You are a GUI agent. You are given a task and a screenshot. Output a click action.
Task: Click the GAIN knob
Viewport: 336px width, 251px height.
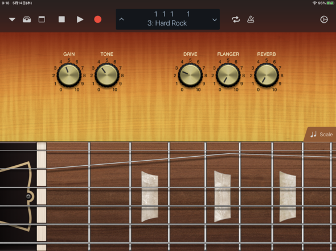[x=69, y=75]
